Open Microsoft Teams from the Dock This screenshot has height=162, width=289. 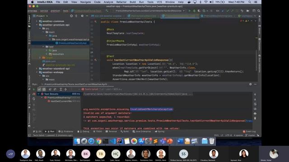[x=163, y=141]
